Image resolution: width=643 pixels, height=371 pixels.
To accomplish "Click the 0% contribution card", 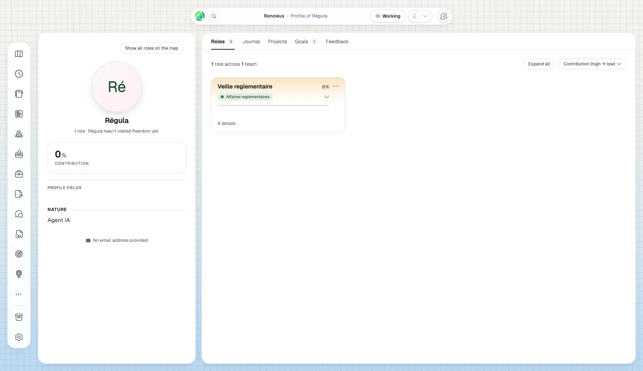I will tap(117, 158).
